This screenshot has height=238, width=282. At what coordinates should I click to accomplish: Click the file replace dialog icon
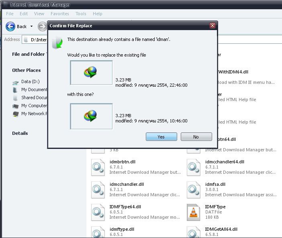pos(57,43)
